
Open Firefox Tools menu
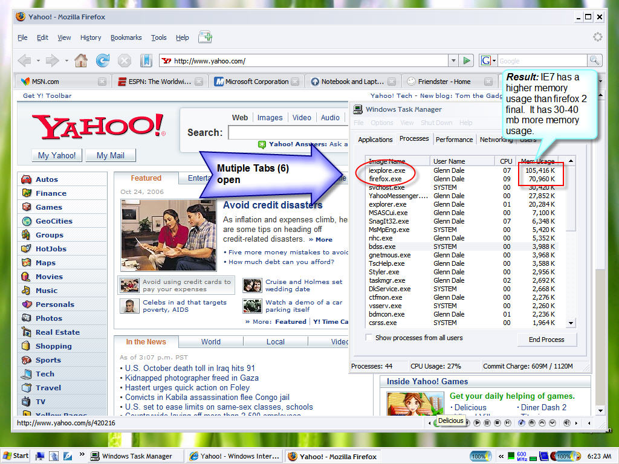[159, 37]
